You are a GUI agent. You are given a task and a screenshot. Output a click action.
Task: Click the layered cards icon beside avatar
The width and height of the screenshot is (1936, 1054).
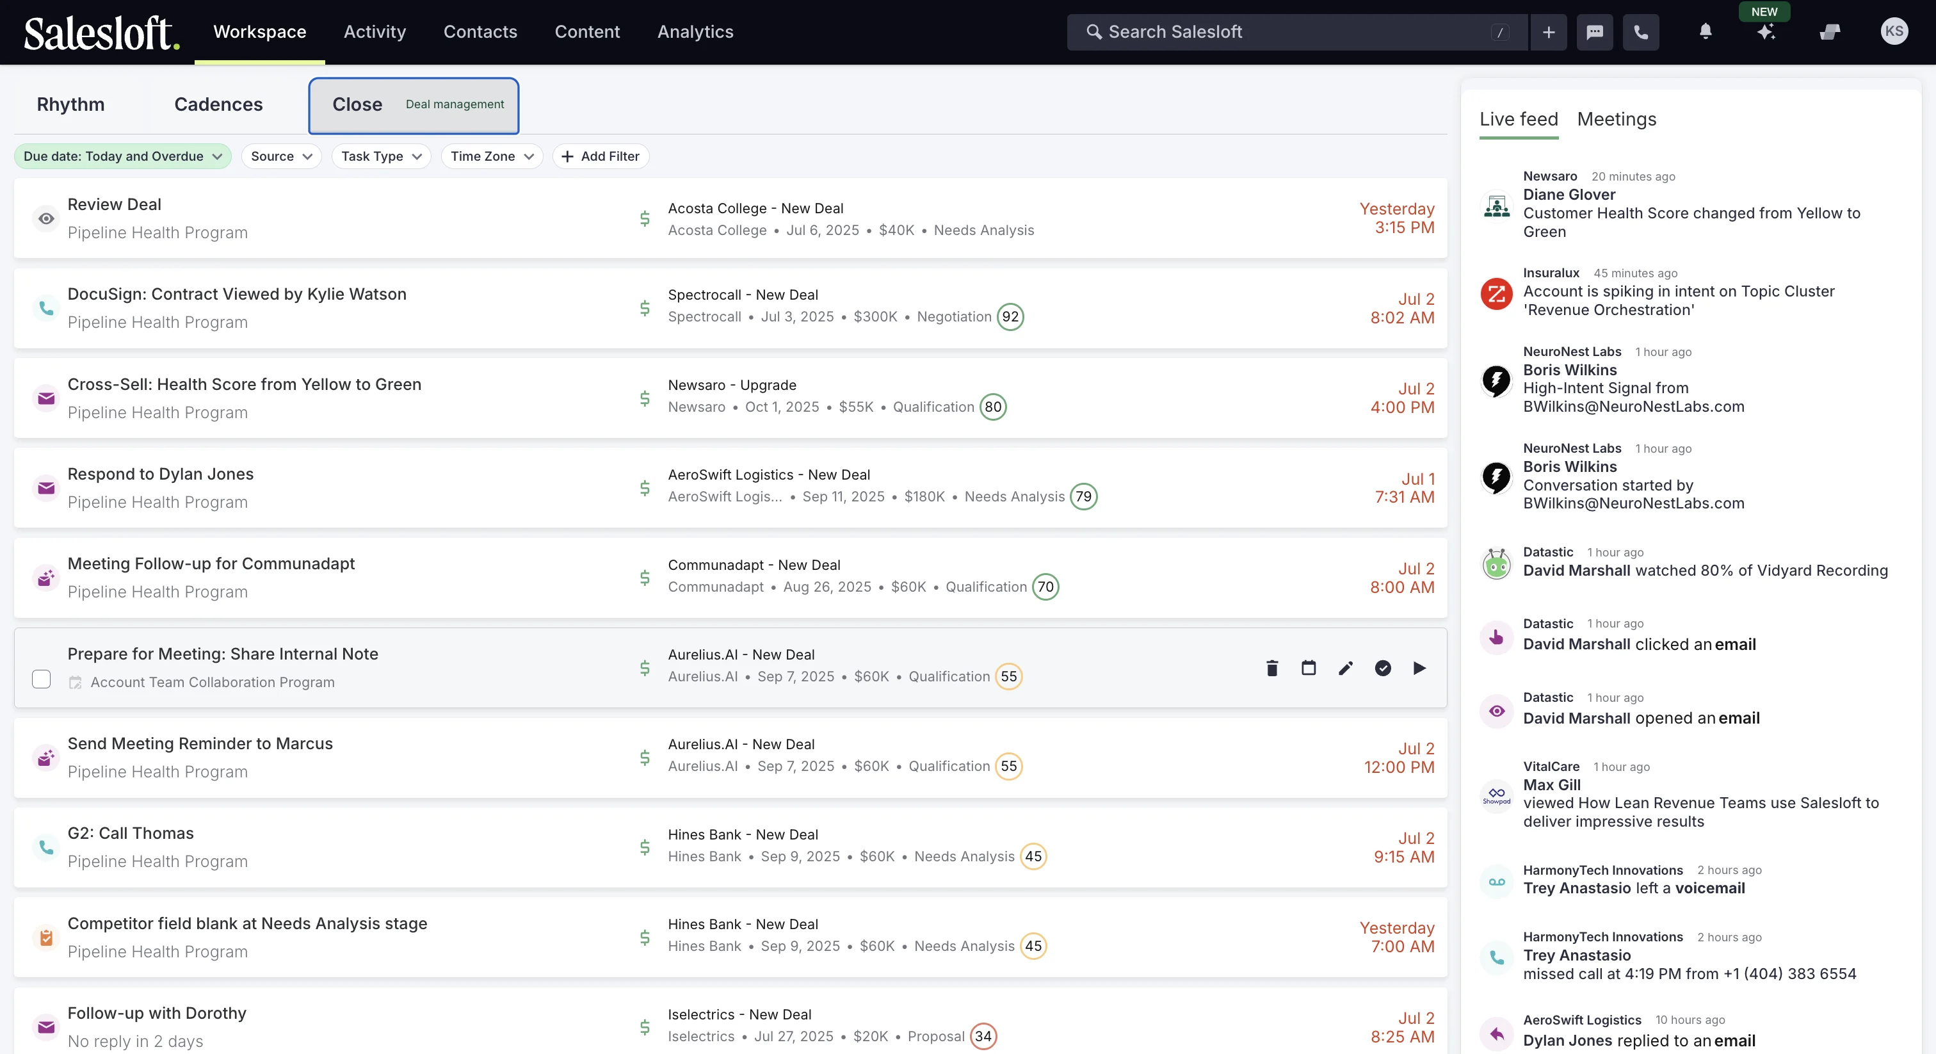click(1830, 31)
